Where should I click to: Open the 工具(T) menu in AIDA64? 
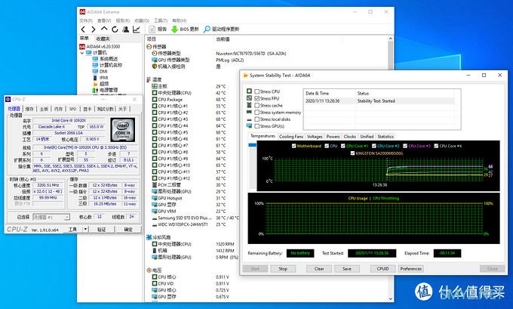point(161,20)
